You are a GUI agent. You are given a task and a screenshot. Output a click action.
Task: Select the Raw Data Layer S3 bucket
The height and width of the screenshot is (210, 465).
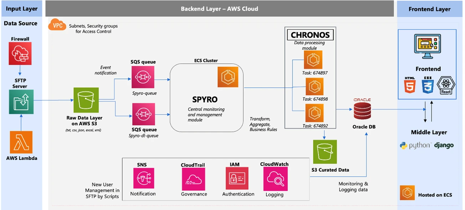click(86, 101)
